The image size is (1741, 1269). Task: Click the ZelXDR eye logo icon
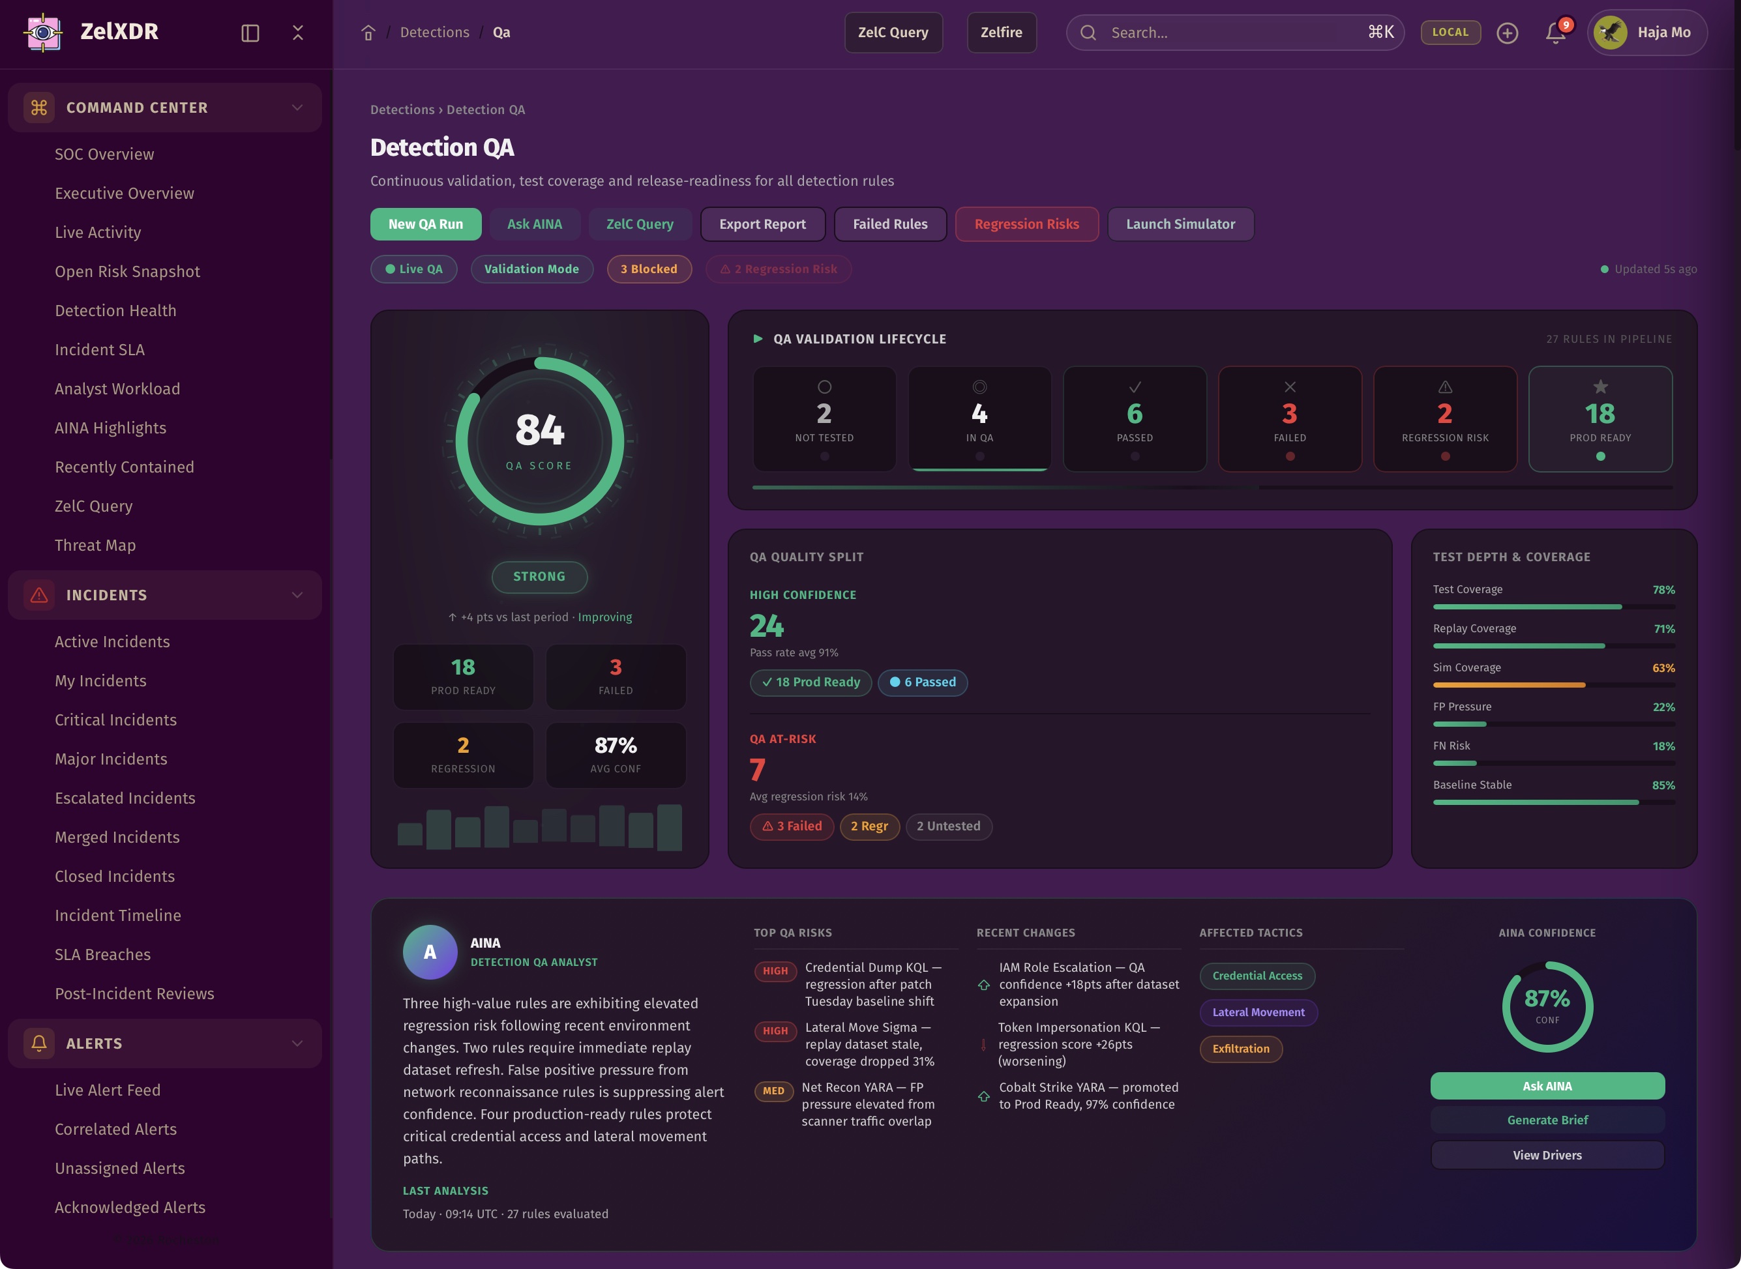[x=44, y=33]
